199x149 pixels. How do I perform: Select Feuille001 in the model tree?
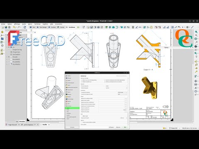[x=16, y=59]
